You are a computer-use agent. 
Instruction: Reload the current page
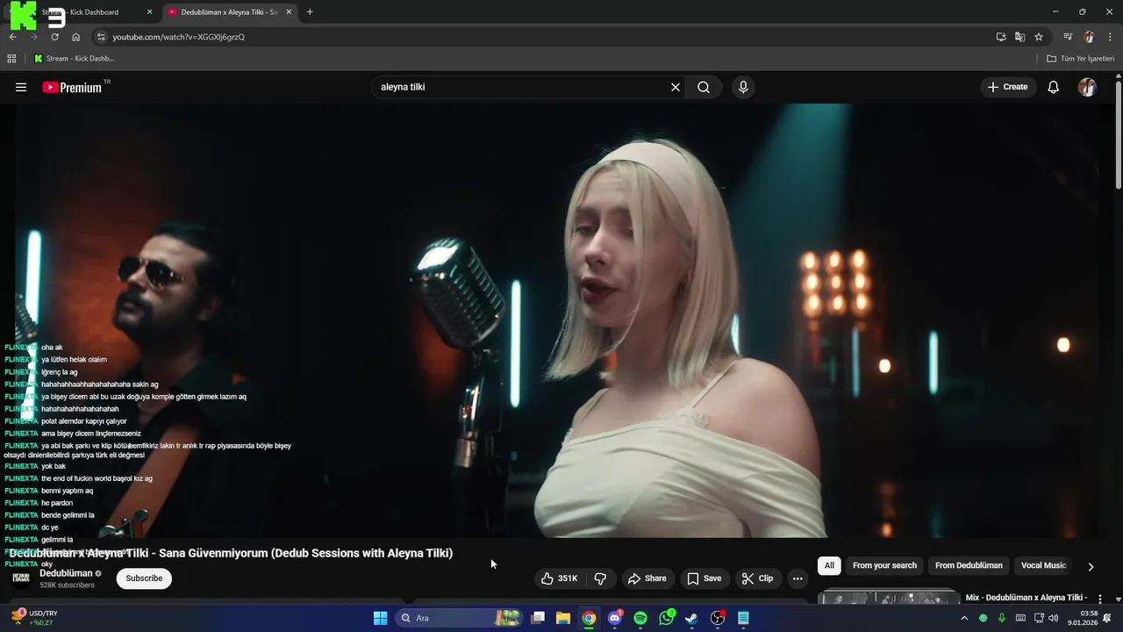[x=54, y=37]
